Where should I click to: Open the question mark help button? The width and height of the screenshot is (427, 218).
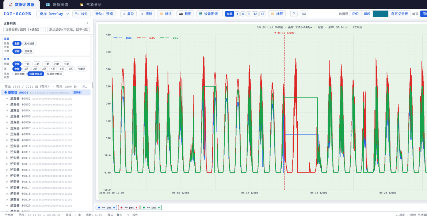tap(294, 14)
